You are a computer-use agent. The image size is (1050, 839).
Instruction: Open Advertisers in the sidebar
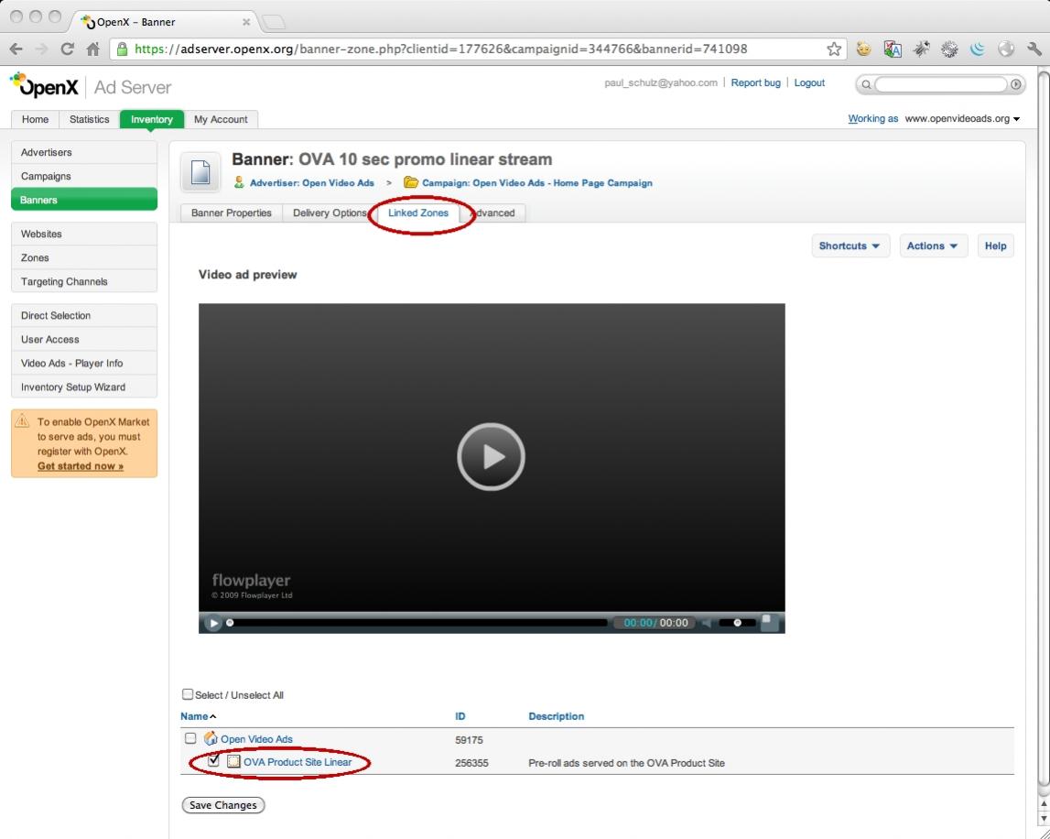coord(84,152)
